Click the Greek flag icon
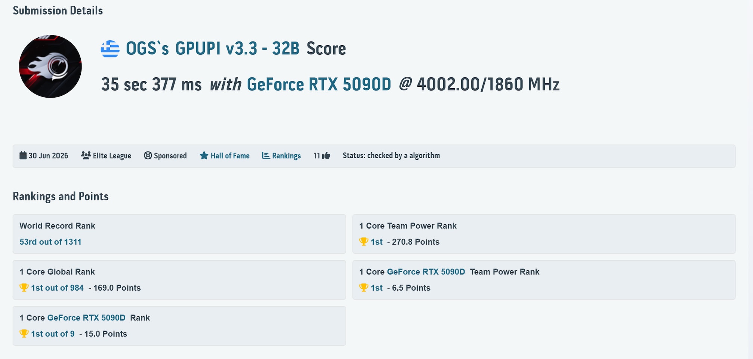This screenshot has height=359, width=753. pyautogui.click(x=110, y=49)
